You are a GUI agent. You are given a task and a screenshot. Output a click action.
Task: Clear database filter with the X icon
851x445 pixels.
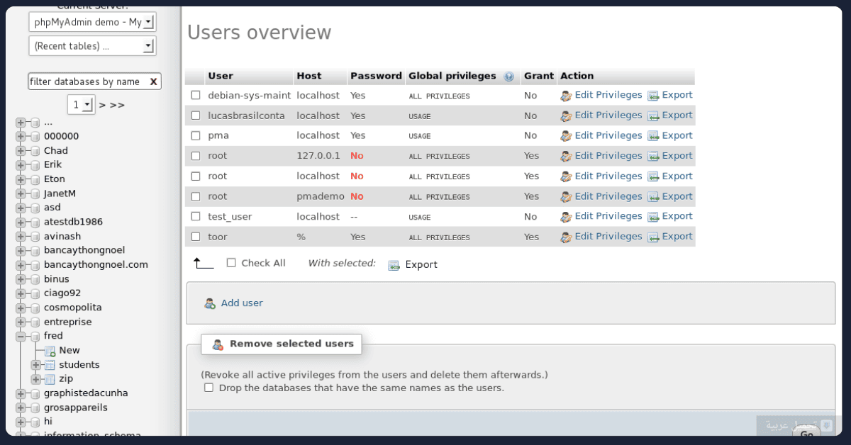click(153, 81)
